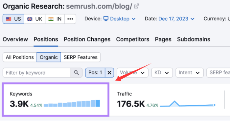Screen dimensions: 230x123
Task: Go to the Position Changes tab
Action: coord(87,39)
